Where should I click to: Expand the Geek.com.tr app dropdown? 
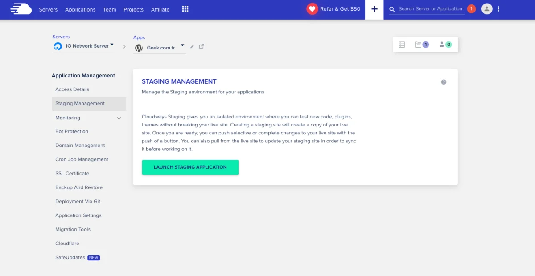click(x=182, y=45)
